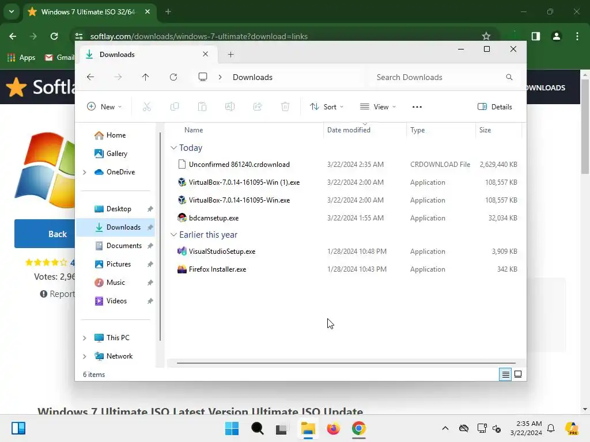Image resolution: width=590 pixels, height=442 pixels.
Task: Click the Rename icon in toolbar
Action: coord(230,106)
